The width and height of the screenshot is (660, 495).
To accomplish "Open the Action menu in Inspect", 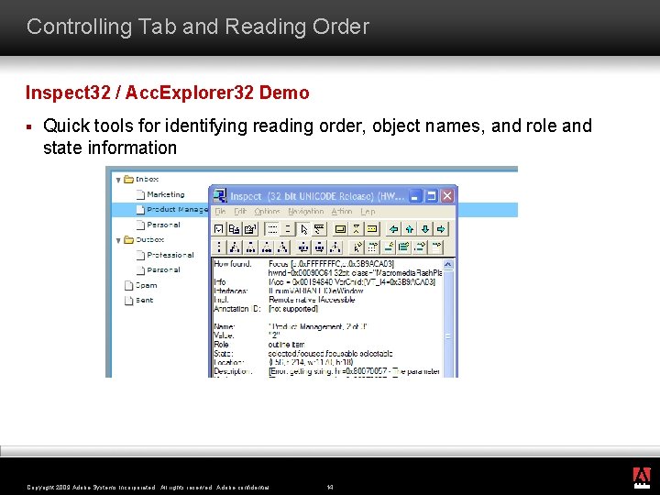I will pyautogui.click(x=341, y=212).
